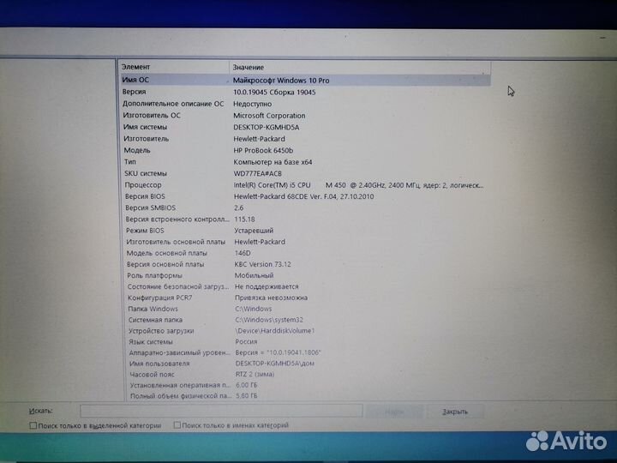This screenshot has width=617, height=463.
Task: Click 'DESKTOP-KGMHD5A' value in Имя системы row
Action: 266,127
